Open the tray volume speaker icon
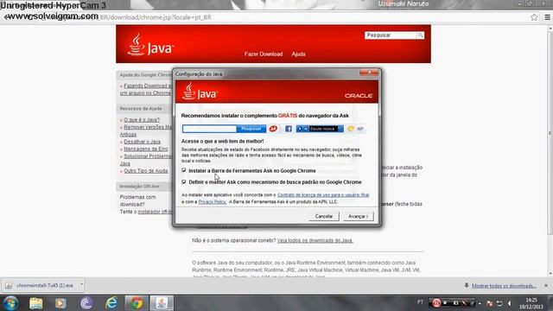553x311 pixels. [x=509, y=303]
